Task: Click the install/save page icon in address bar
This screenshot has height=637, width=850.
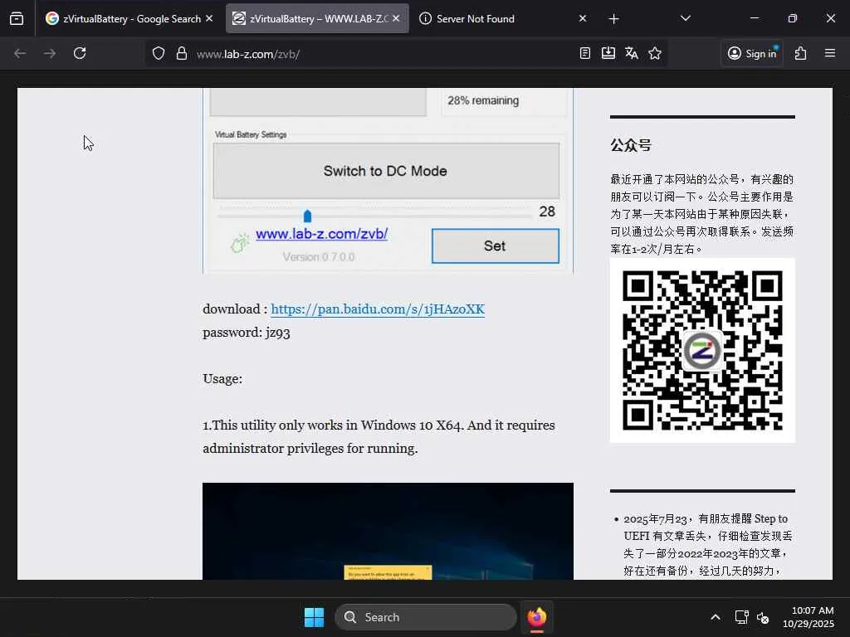Action: pyautogui.click(x=608, y=54)
